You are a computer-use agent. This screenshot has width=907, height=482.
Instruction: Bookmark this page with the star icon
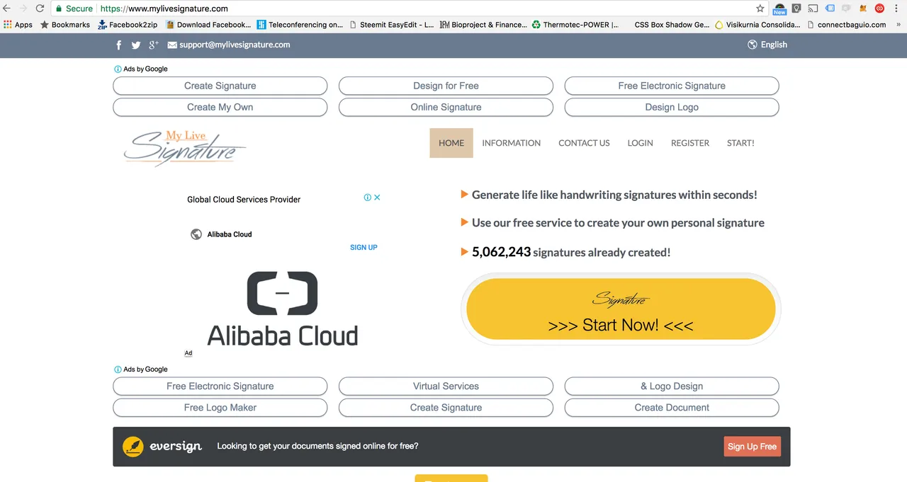[x=760, y=8]
